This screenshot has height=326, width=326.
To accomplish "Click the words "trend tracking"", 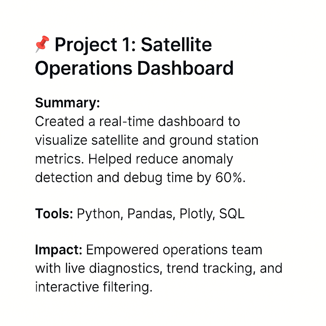I will (209, 269).
